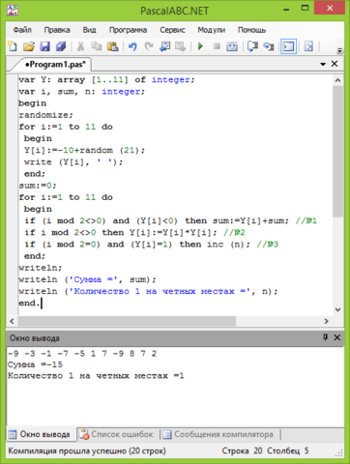Open the Сервис menu

172,30
